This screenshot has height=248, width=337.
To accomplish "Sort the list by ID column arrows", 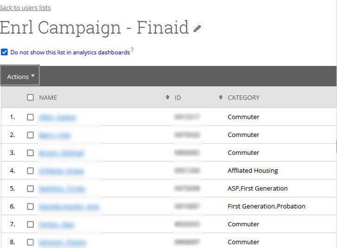I will coord(221,98).
